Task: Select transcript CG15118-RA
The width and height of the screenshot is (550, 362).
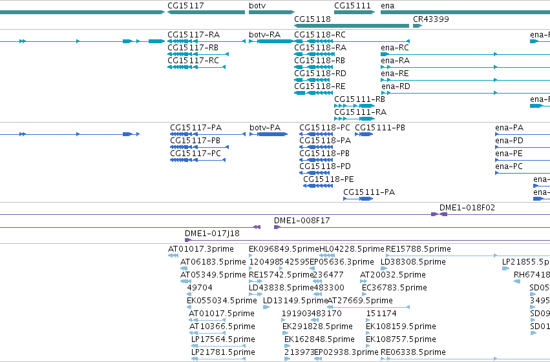Action: pyautogui.click(x=314, y=54)
